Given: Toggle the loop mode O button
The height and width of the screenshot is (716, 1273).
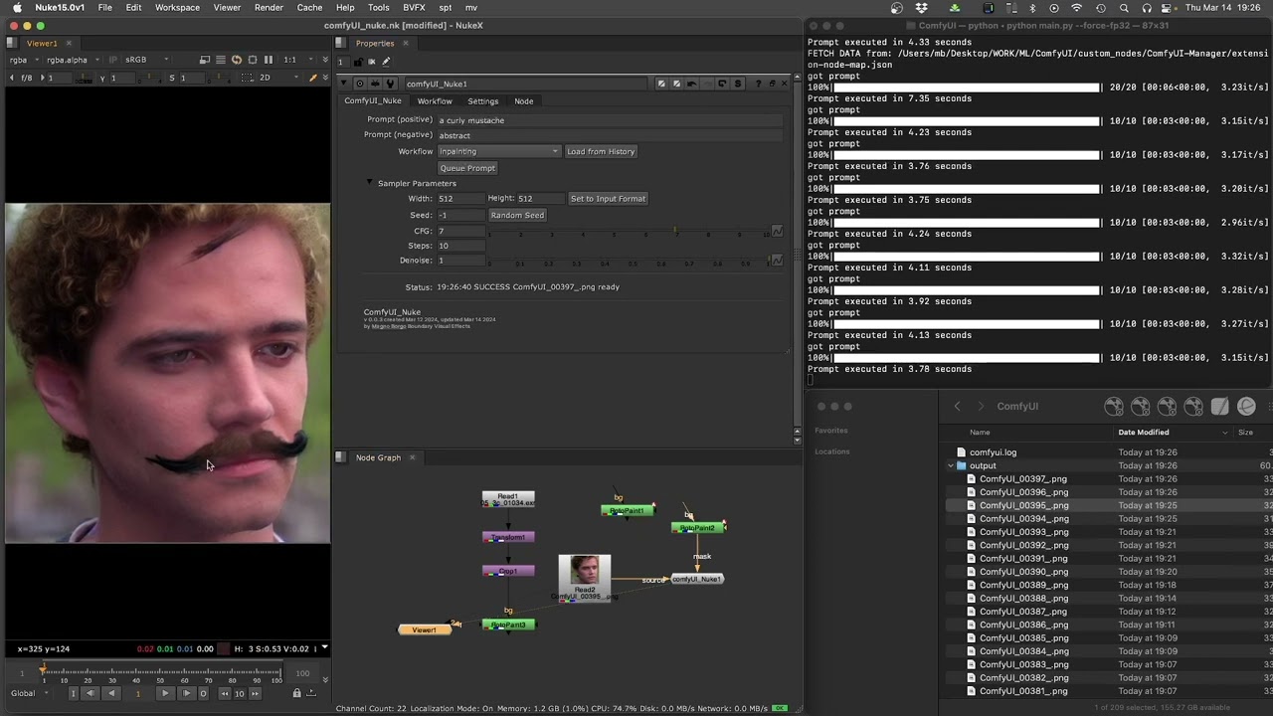Looking at the screenshot, I should [x=203, y=693].
